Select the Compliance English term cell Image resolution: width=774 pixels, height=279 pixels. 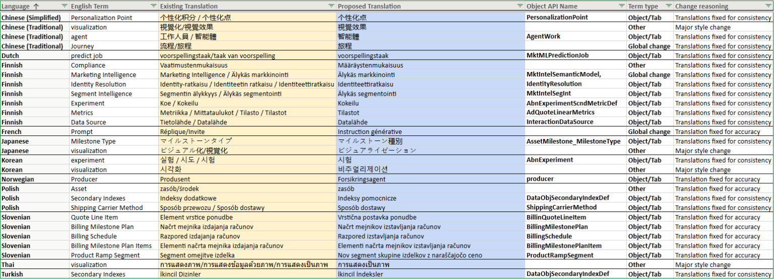(x=114, y=65)
